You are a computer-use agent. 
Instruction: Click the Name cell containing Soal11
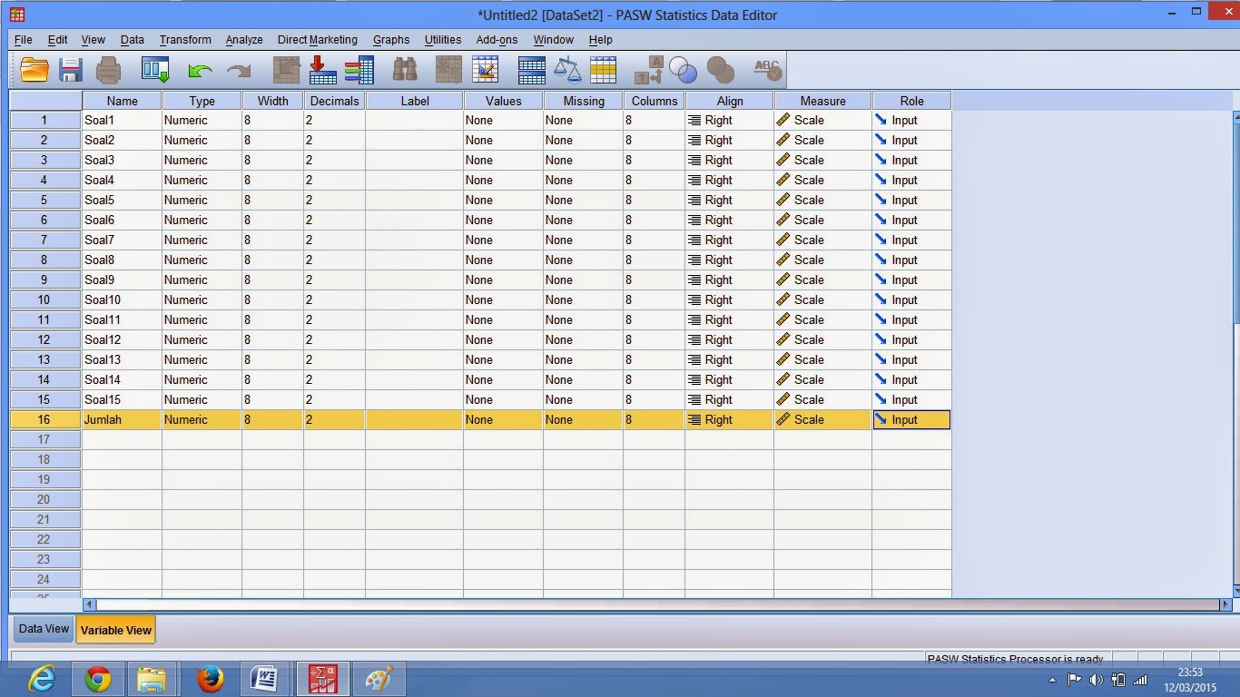tap(122, 319)
